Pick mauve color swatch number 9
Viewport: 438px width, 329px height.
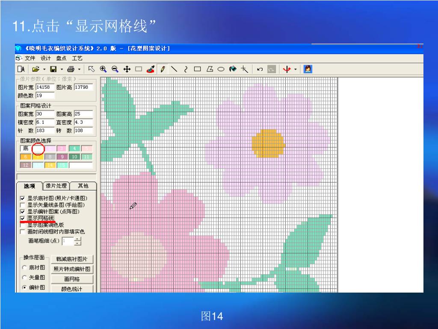(x=62, y=157)
